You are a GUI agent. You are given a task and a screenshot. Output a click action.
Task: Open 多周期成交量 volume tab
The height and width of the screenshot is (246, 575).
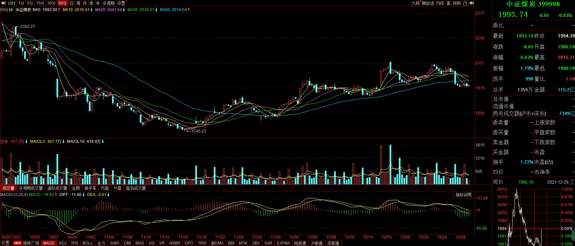pos(31,188)
